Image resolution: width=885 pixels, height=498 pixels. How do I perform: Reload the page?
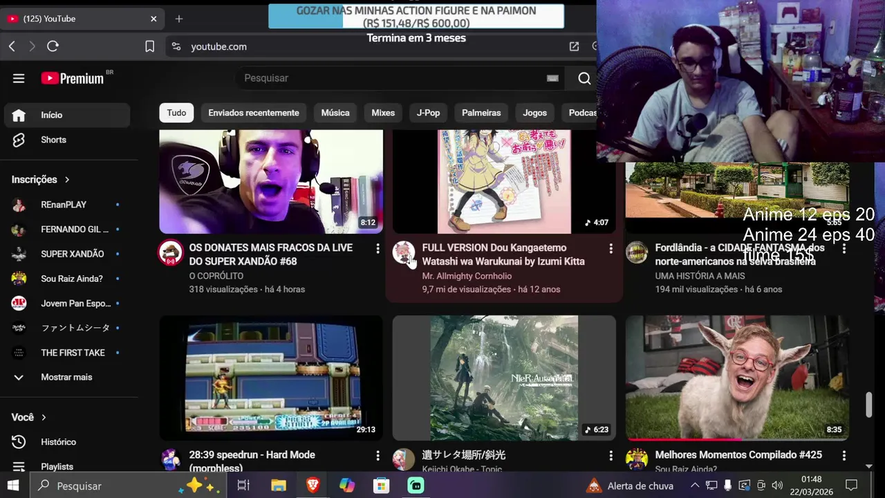coord(53,46)
